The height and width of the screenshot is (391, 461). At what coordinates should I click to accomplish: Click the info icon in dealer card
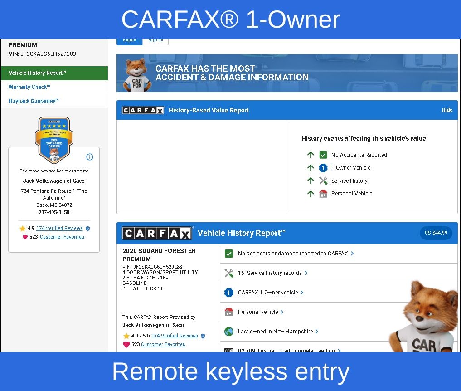pyautogui.click(x=90, y=157)
